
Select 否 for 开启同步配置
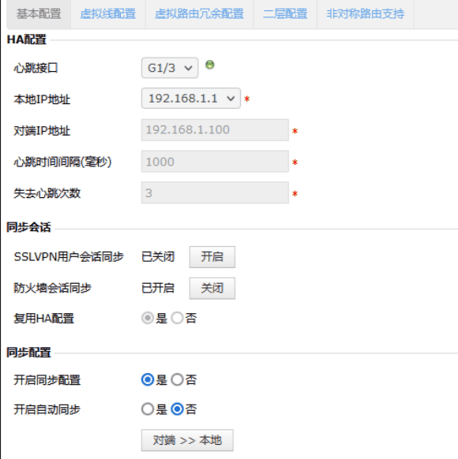[x=177, y=379]
